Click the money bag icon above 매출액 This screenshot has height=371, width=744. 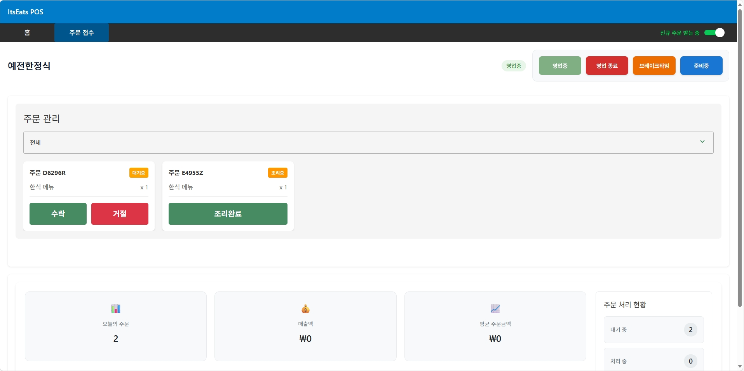(305, 309)
